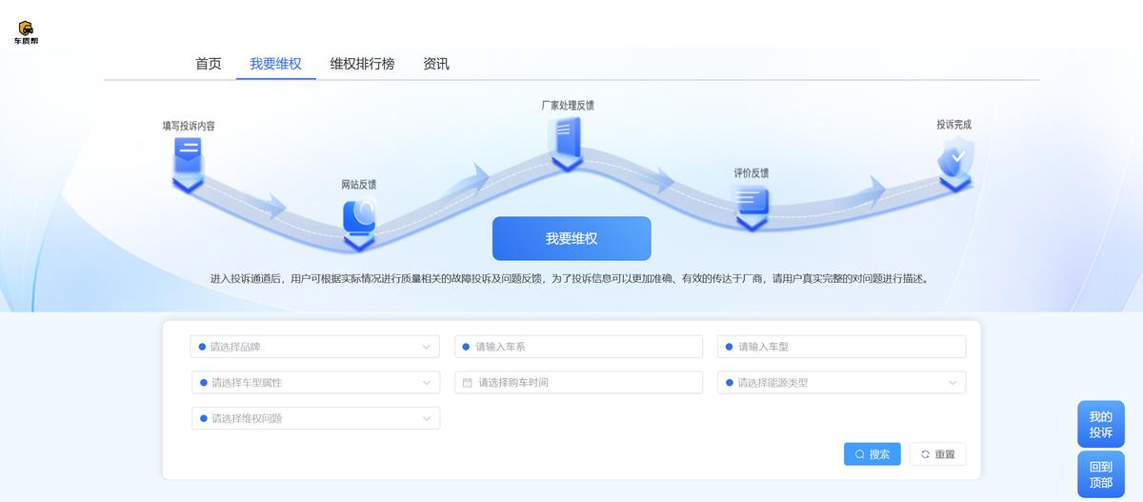Image resolution: width=1143 pixels, height=502 pixels.
Task: Click the 回到顶部 floating button
Action: (x=1101, y=474)
